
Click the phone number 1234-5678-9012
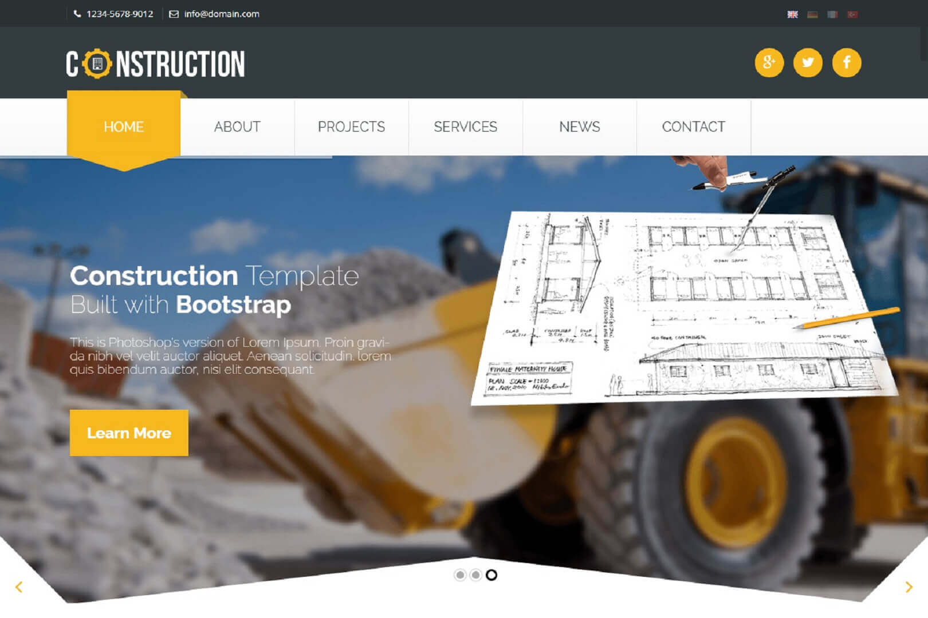click(120, 14)
